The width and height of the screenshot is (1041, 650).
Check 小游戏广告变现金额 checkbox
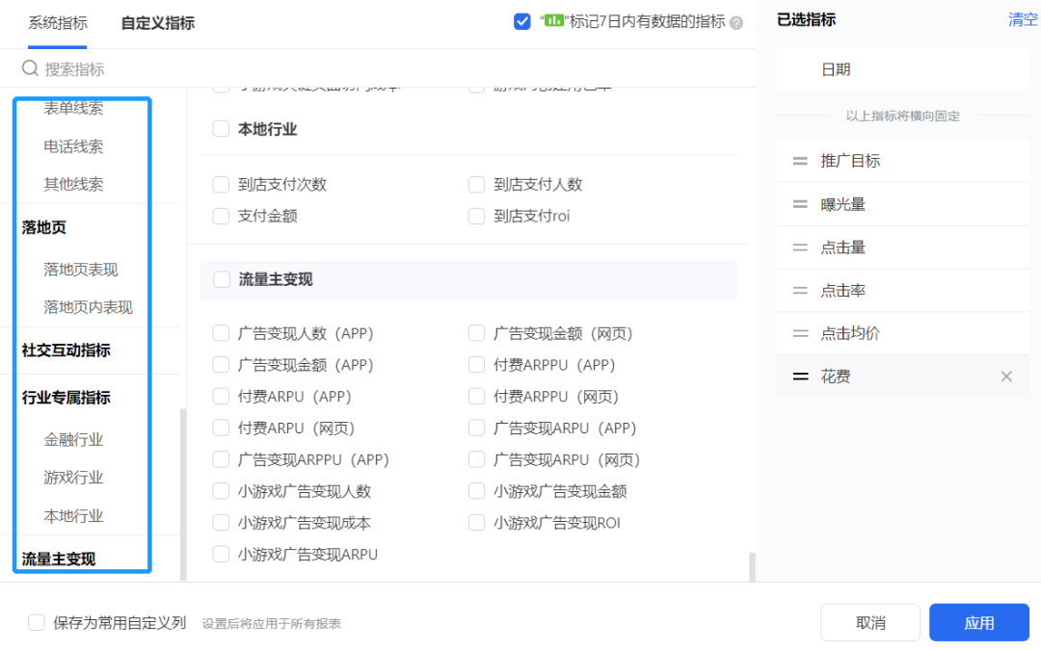click(x=476, y=491)
